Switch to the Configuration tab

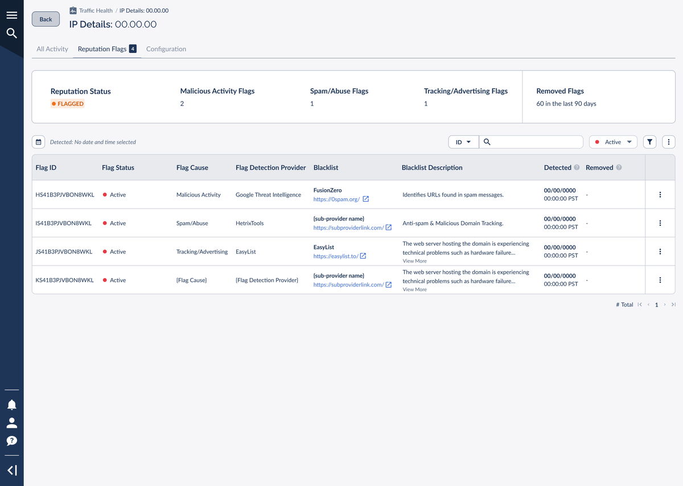pos(166,49)
